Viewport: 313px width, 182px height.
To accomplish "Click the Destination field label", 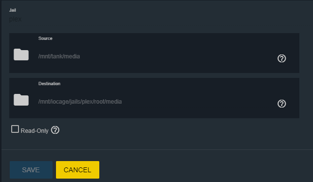I will pyautogui.click(x=49, y=84).
